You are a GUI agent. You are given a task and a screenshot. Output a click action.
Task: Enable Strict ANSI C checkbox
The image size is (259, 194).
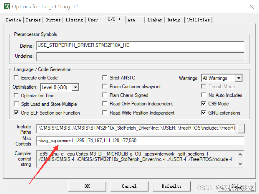[105, 78]
